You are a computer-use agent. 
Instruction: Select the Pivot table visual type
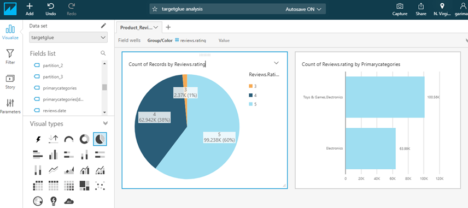38,186
